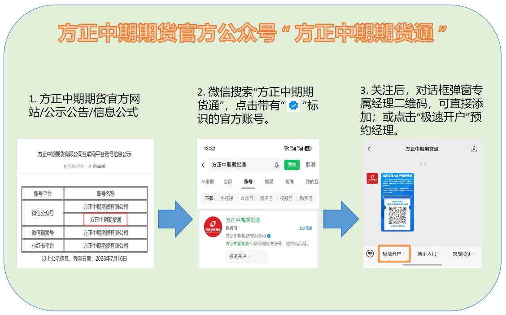Tap the red sender avatar in the chat
This screenshot has height=315, width=506.
pos(372,179)
